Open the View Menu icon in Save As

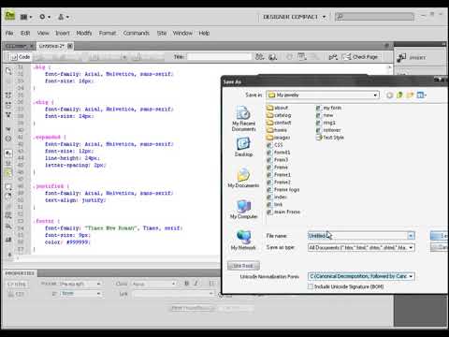[x=421, y=95]
